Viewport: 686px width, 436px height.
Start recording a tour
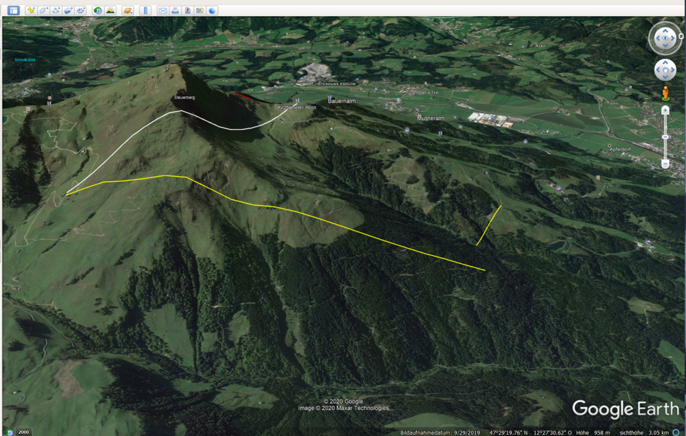(x=80, y=11)
